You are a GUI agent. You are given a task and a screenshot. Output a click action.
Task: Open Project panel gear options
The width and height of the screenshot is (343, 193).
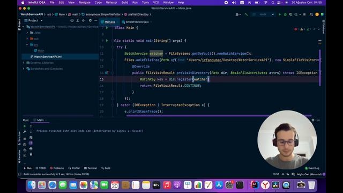pos(90,20)
